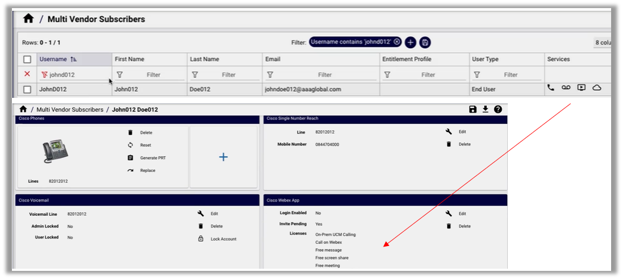Click the home icon in top breadcrumb
Image resolution: width=623 pixels, height=279 pixels.
(28, 19)
